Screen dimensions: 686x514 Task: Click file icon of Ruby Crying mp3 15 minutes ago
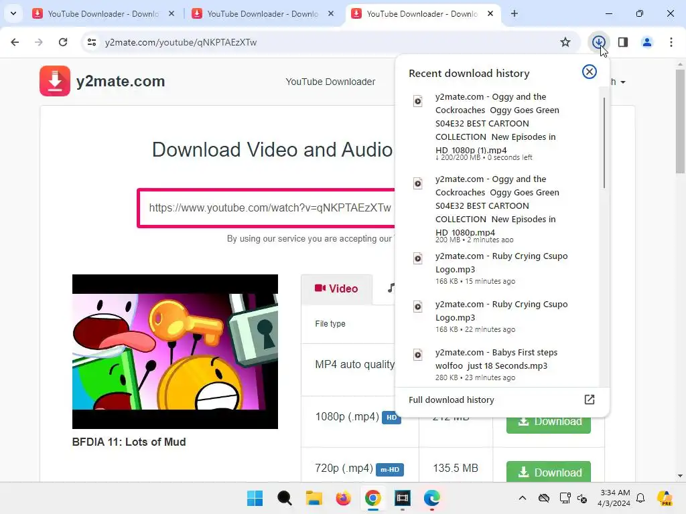pos(418,258)
